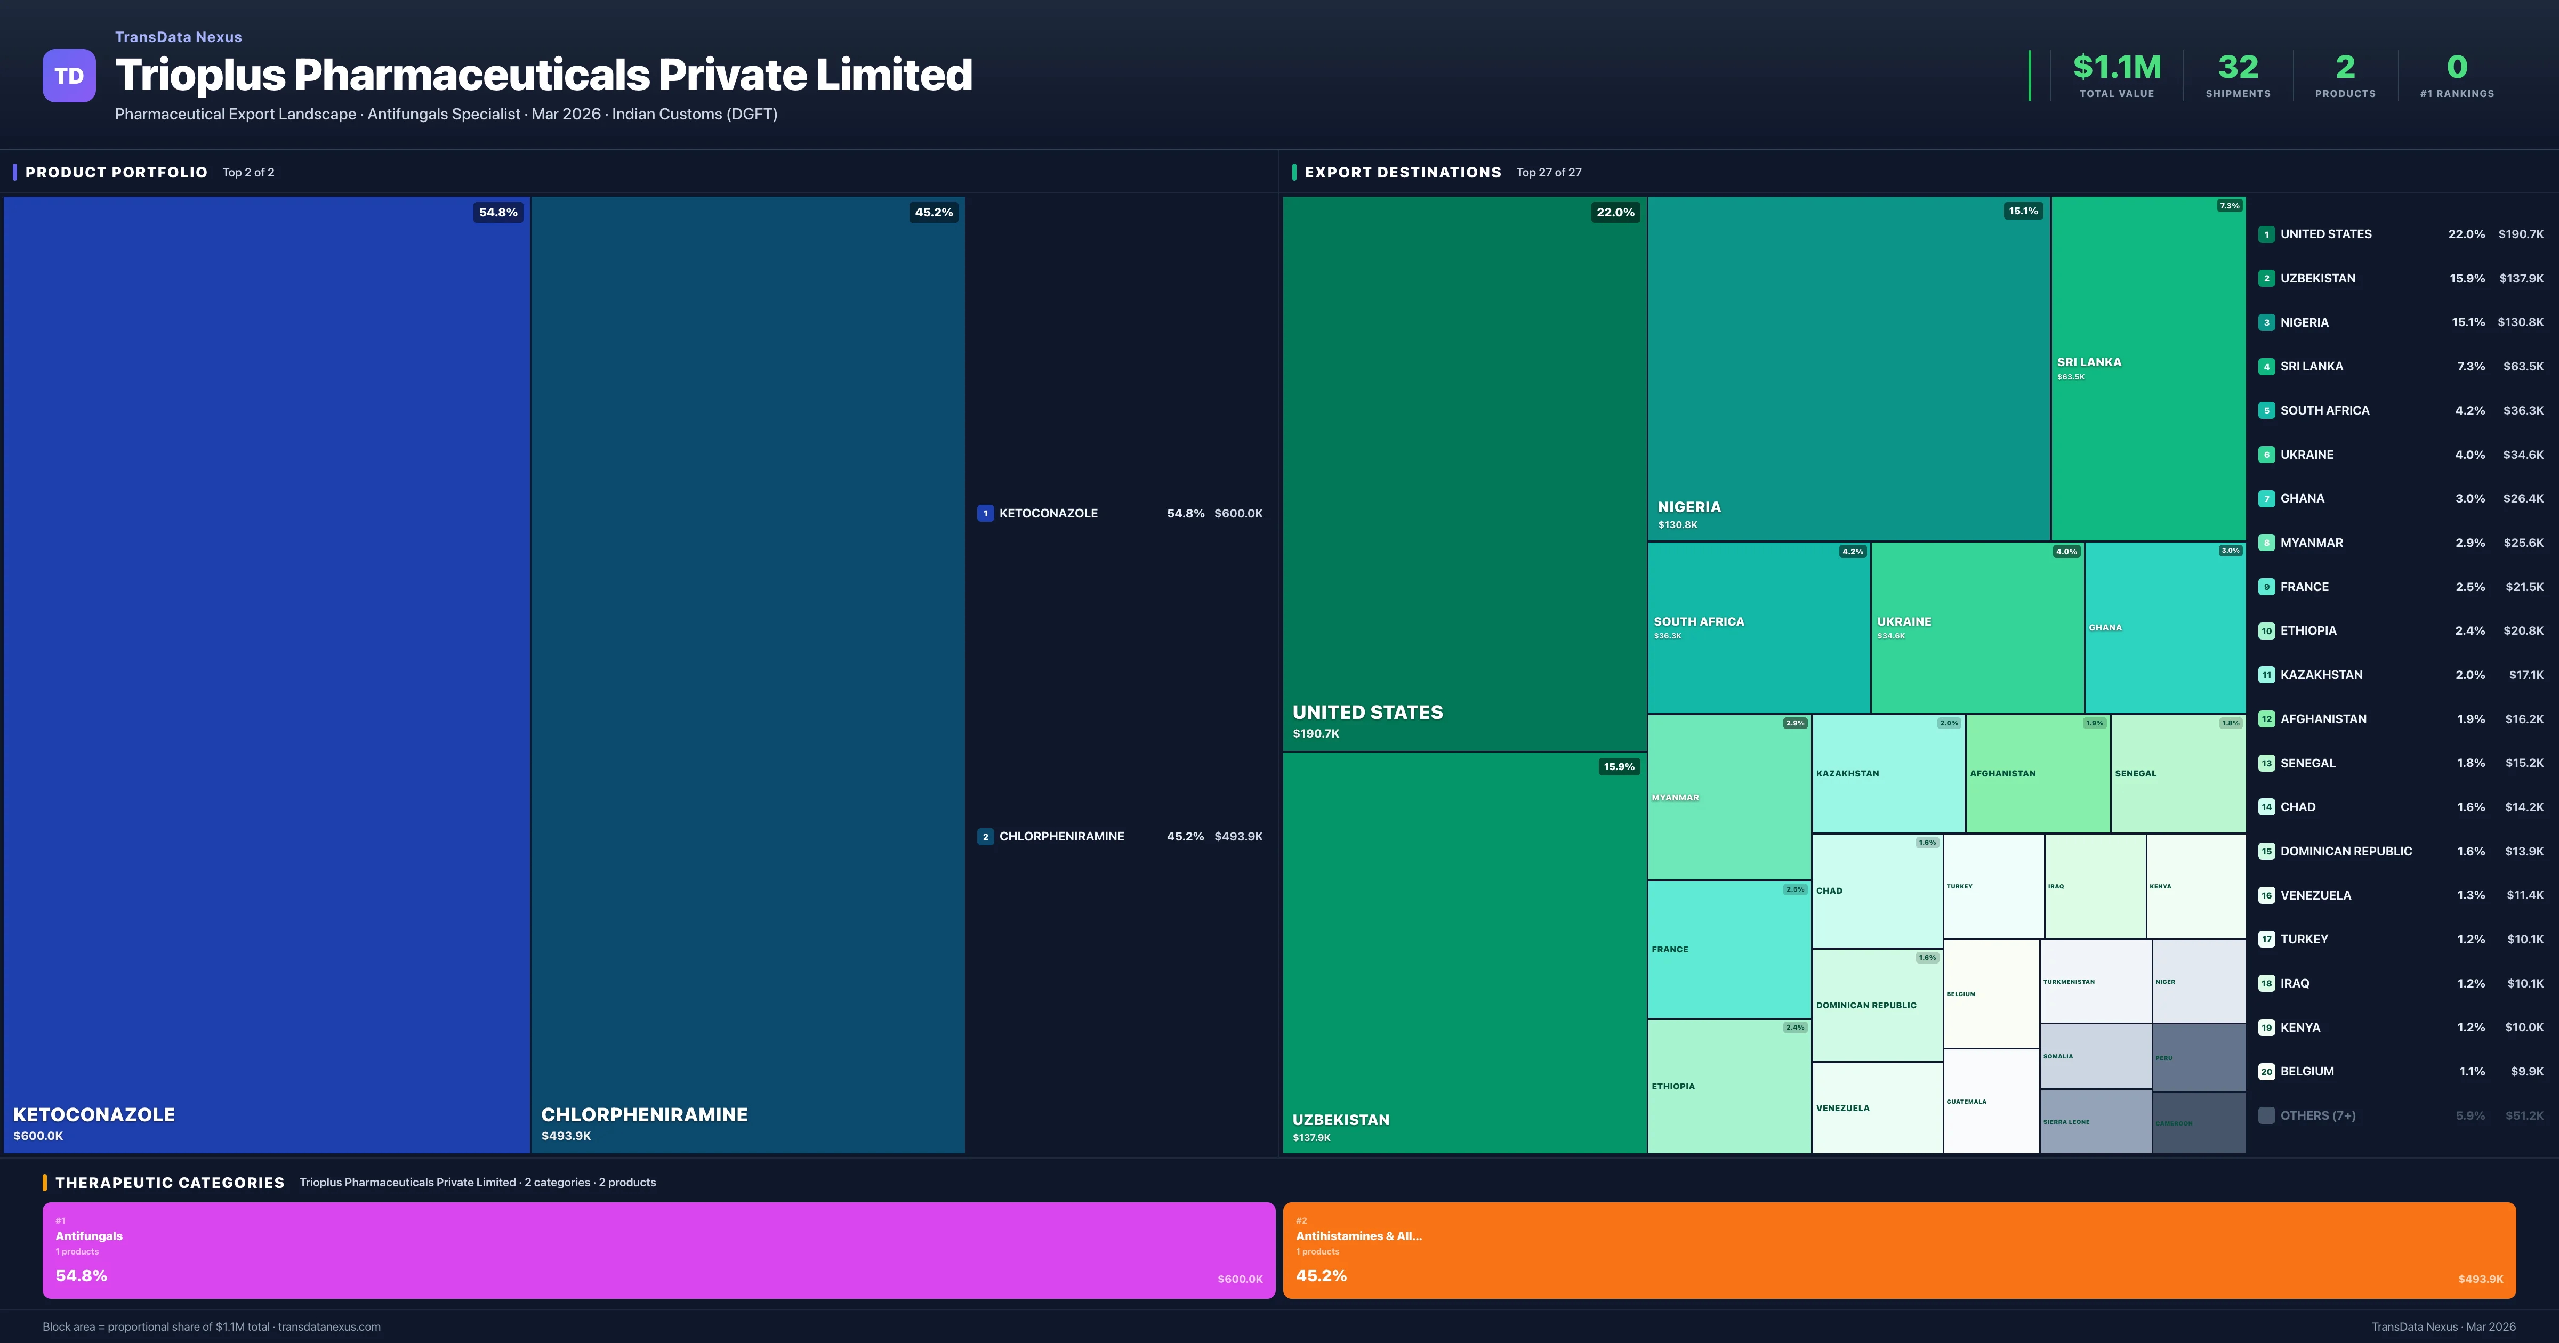Screen dimensions: 2559x1343
Task: Open the Antifungals category bar
Action: click(x=658, y=1250)
